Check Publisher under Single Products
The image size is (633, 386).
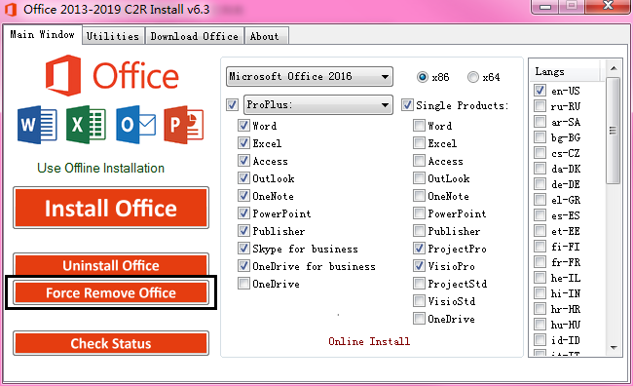click(x=419, y=231)
